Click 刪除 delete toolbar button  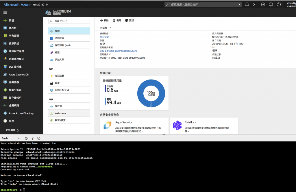[117, 21]
